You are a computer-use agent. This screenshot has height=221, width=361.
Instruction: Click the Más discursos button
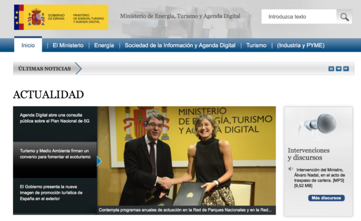click(x=327, y=197)
